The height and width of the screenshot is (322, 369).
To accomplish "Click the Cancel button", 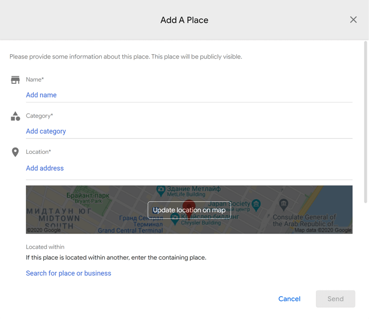I will pos(289,299).
